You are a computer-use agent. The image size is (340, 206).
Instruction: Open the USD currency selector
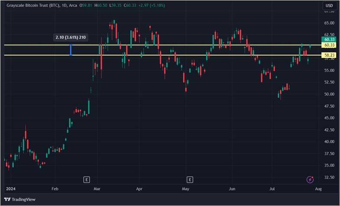click(329, 5)
